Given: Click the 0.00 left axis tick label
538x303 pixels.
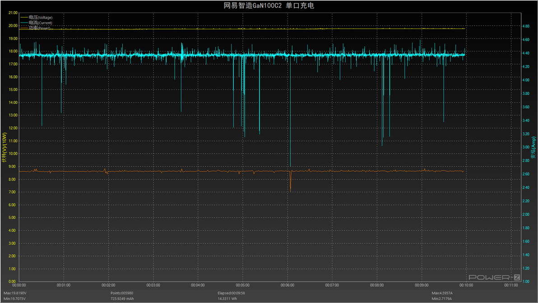Looking at the screenshot, I should (x=12, y=281).
